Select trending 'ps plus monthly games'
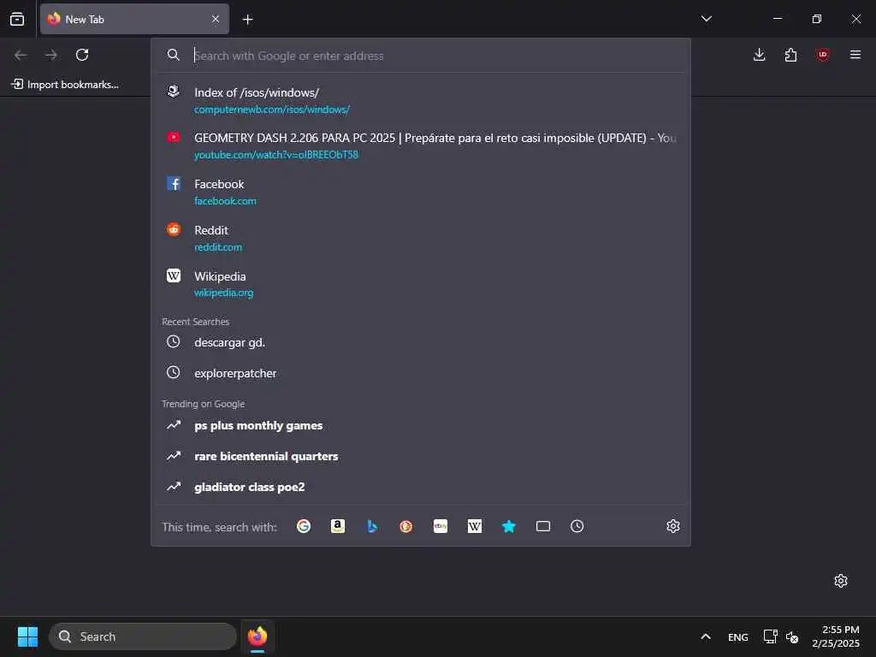Screen dimensions: 876x657 coord(421,425)
